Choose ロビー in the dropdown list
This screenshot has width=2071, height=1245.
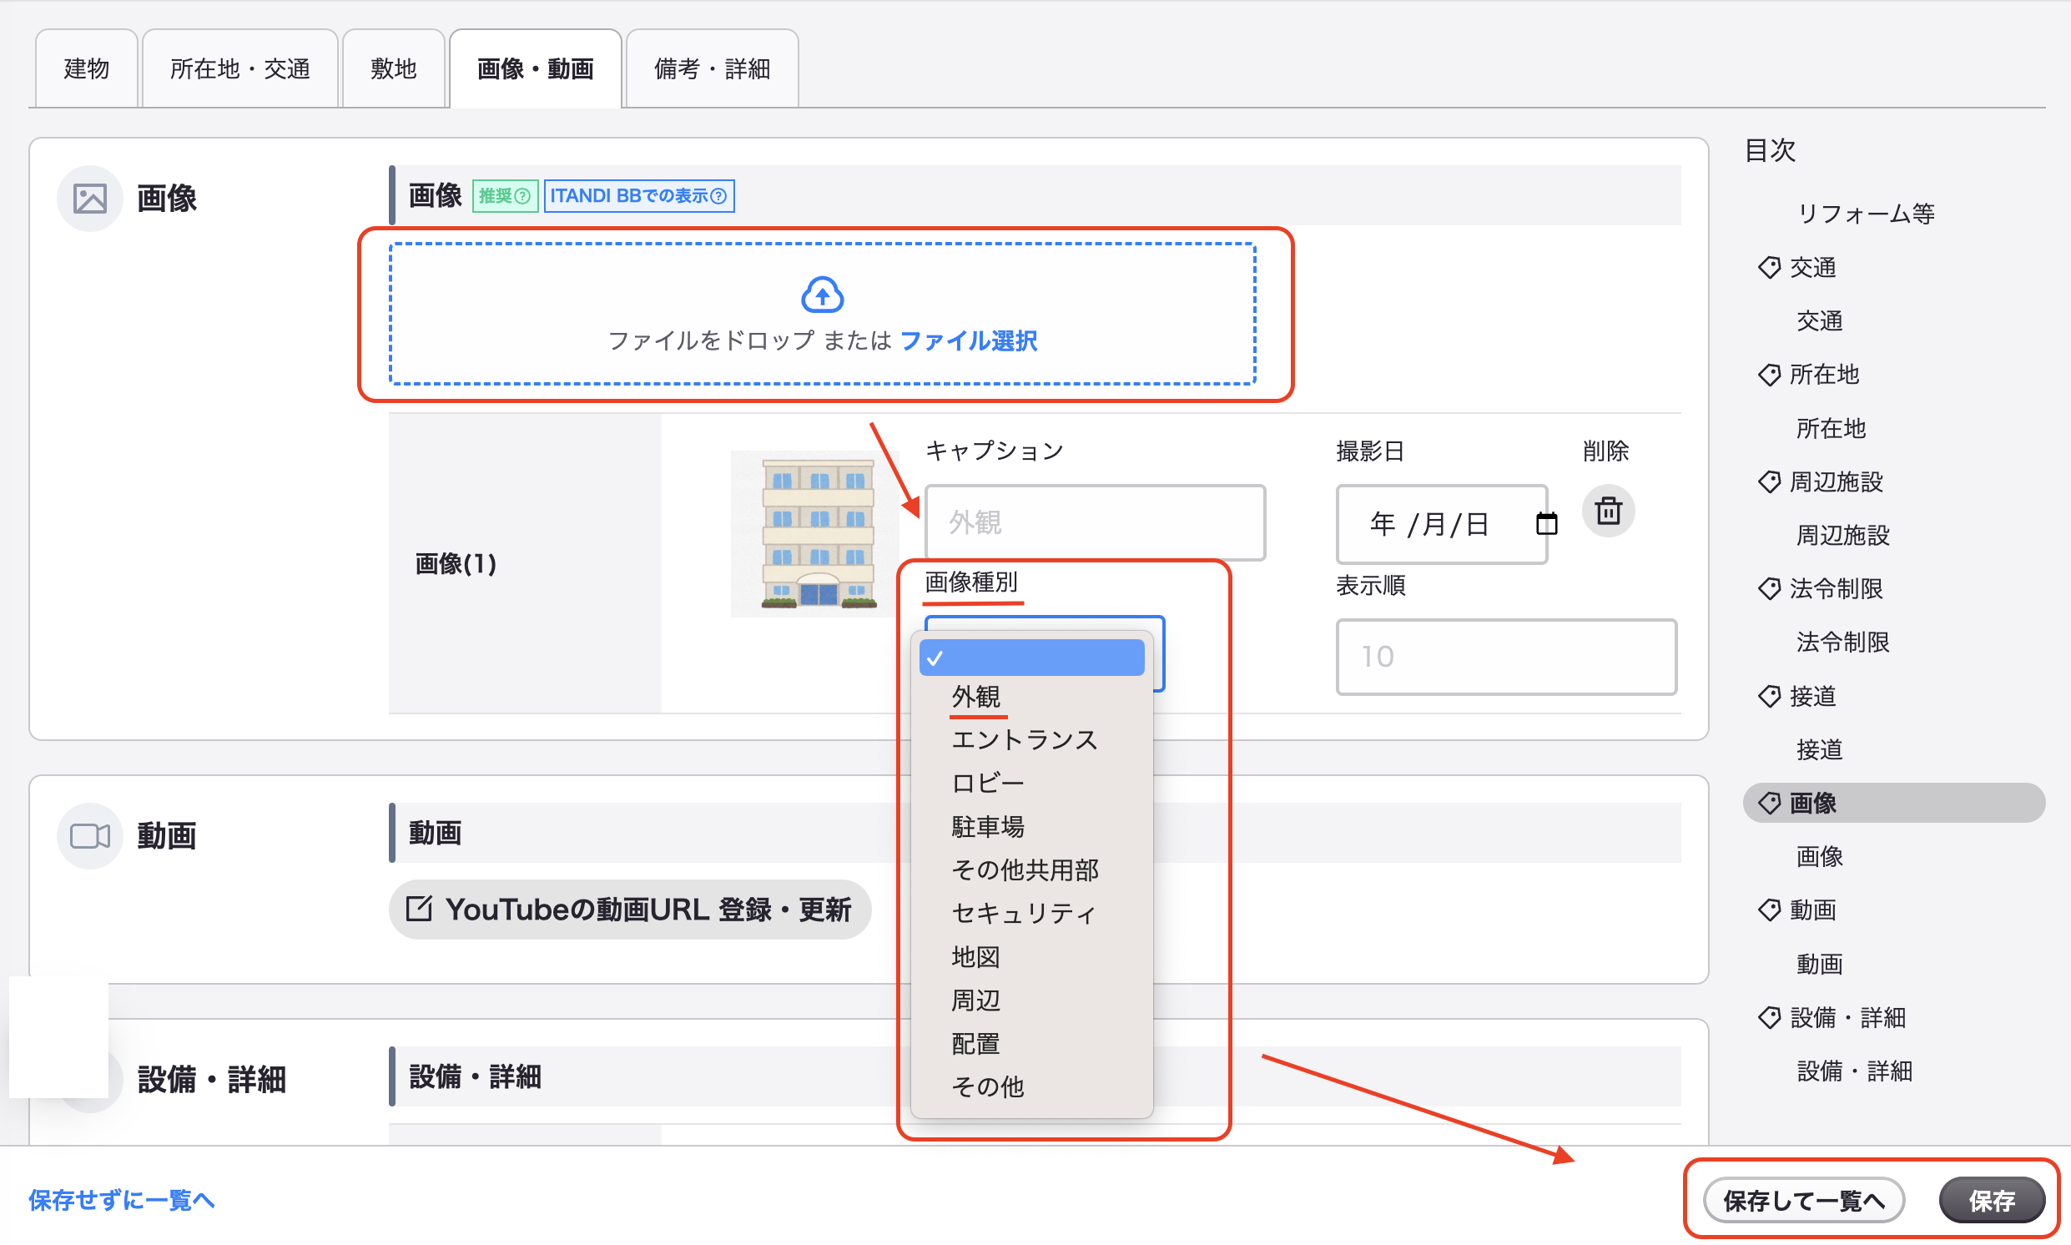1030,783
